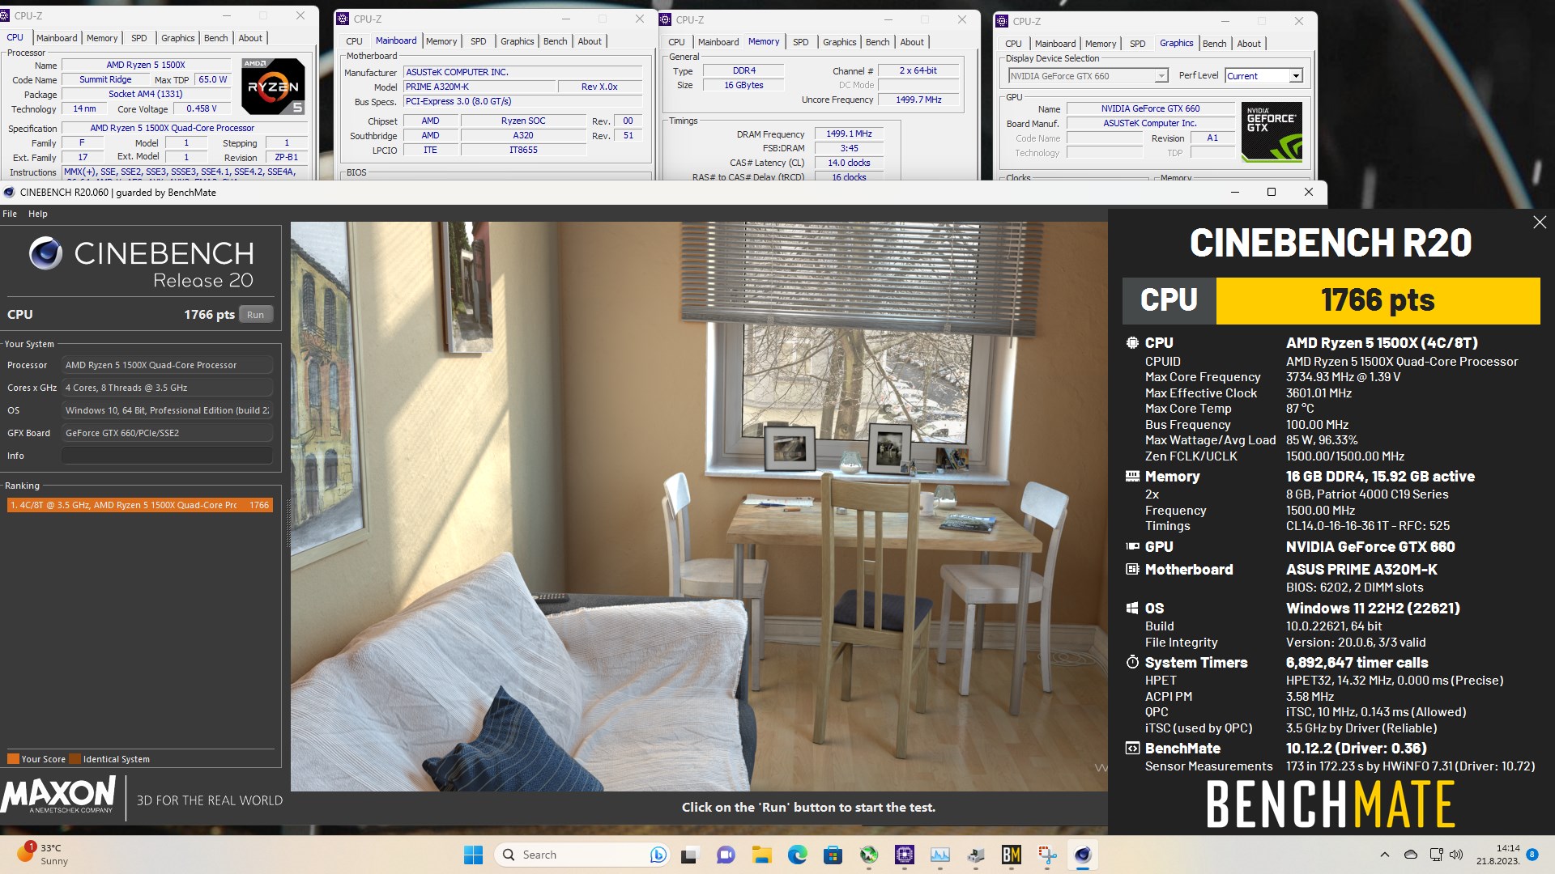Viewport: 1555px width, 874px height.
Task: Click the System Timers clock icon
Action: [x=1132, y=663]
